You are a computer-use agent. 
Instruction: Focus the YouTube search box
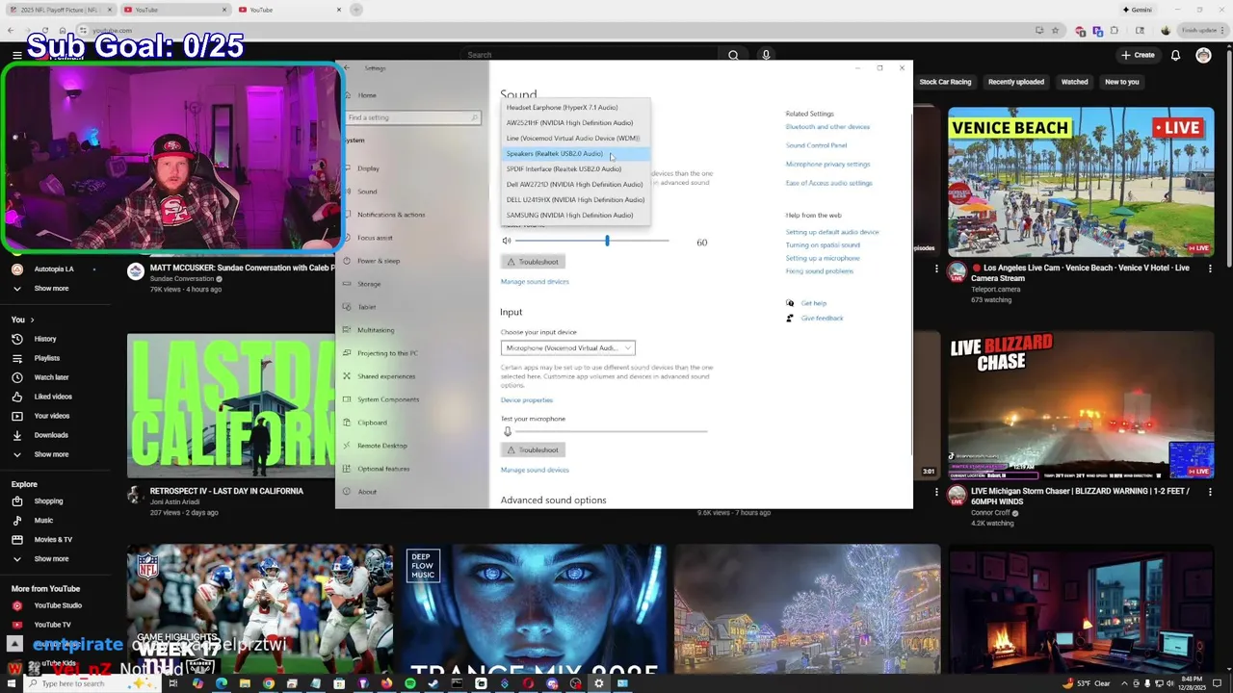click(590, 55)
